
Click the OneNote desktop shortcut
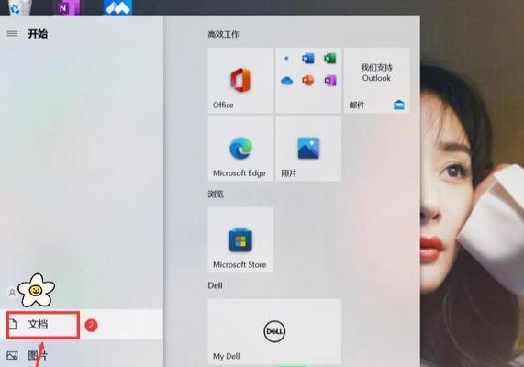[68, 7]
